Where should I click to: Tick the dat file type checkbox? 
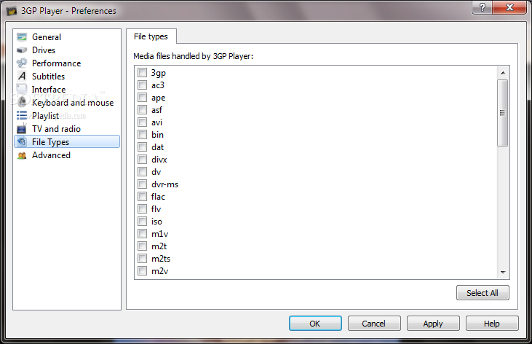click(x=142, y=146)
